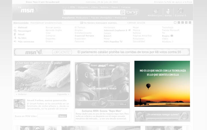Click the MSN butterfly logo
Image resolution: width=207 pixels, height=130 pixels.
29,11
